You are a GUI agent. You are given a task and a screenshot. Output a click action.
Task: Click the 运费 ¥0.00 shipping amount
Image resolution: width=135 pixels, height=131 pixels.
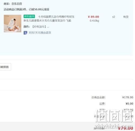pyautogui.click(x=129, y=104)
